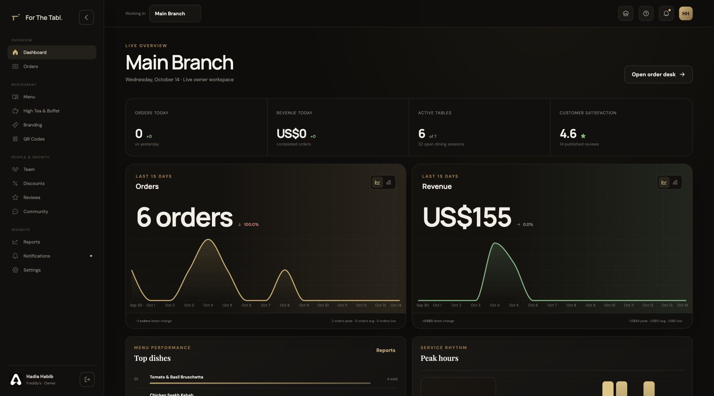This screenshot has height=396, width=714.
Task: Click the Orders Today stat card
Action: [x=196, y=127]
